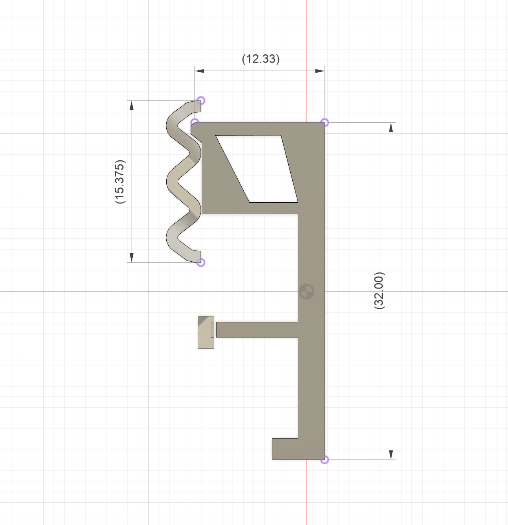This screenshot has height=525, width=508.
Task: Click sketch point at spring top end
Action: point(201,101)
